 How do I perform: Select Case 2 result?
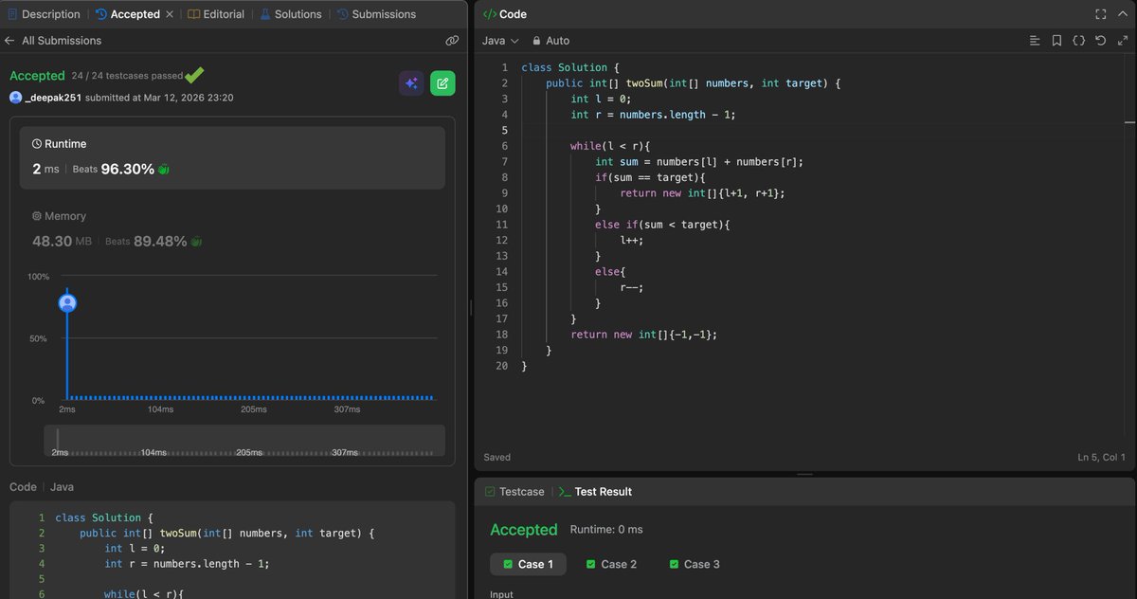pyautogui.click(x=611, y=564)
